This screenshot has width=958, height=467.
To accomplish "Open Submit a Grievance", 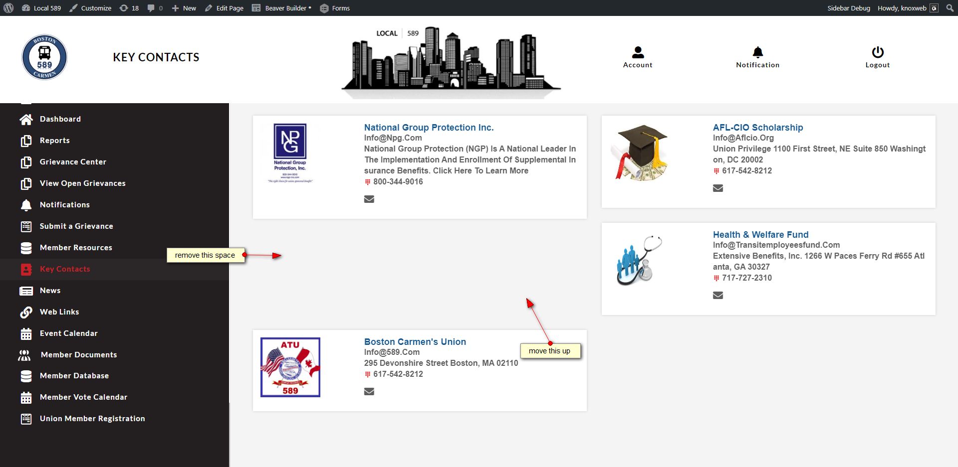I will pos(76,226).
